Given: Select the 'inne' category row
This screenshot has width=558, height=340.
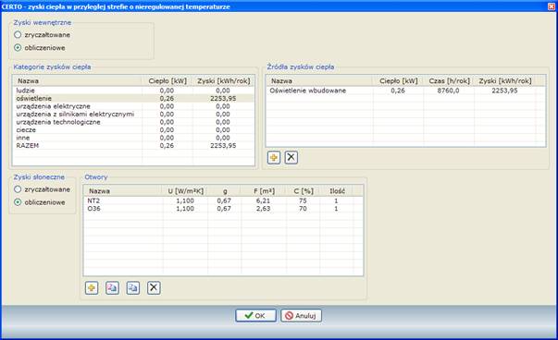Looking at the screenshot, I should (133, 138).
